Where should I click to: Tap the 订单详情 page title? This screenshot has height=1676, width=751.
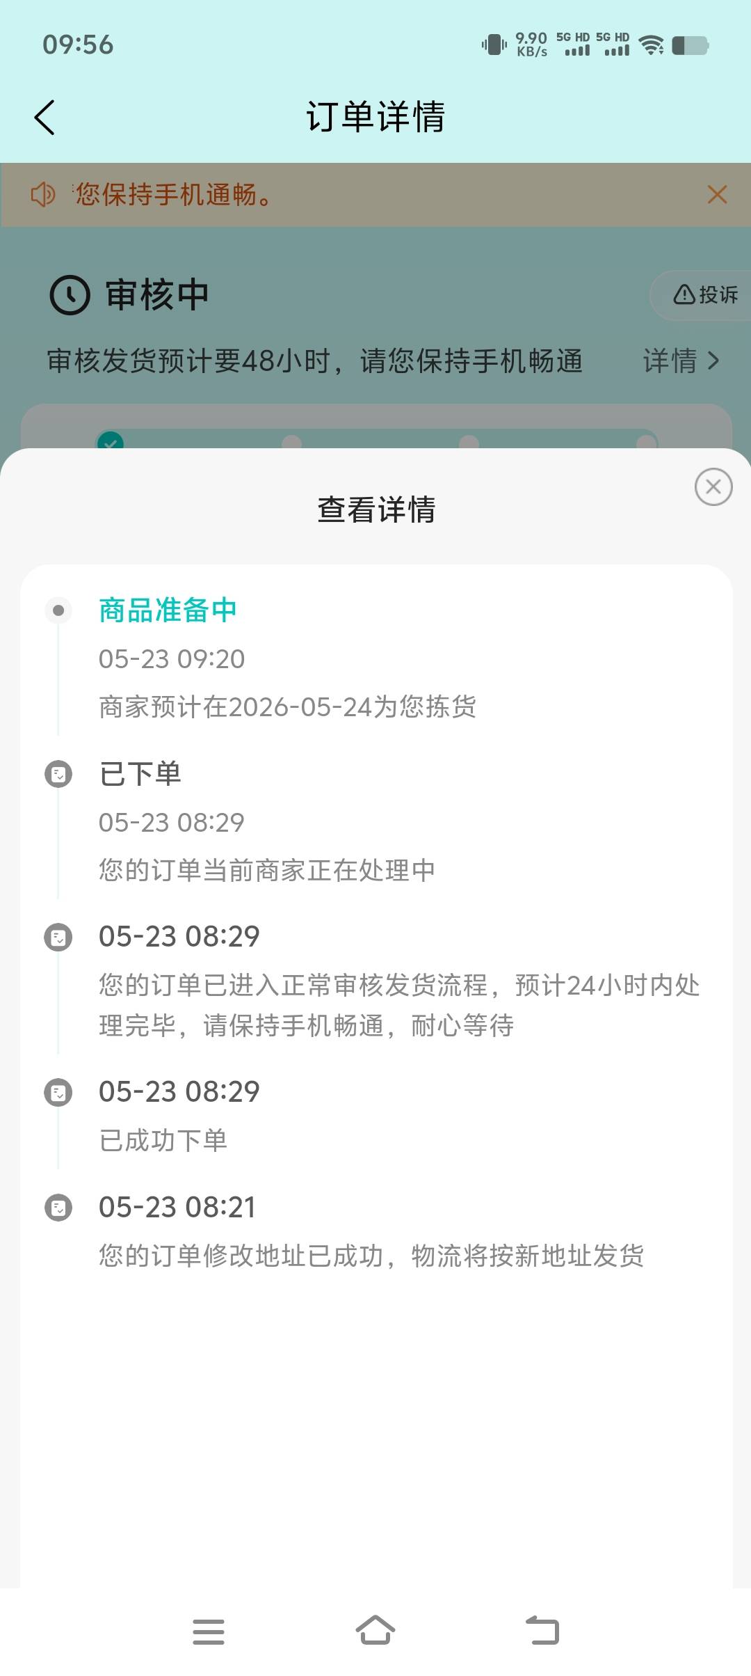375,116
